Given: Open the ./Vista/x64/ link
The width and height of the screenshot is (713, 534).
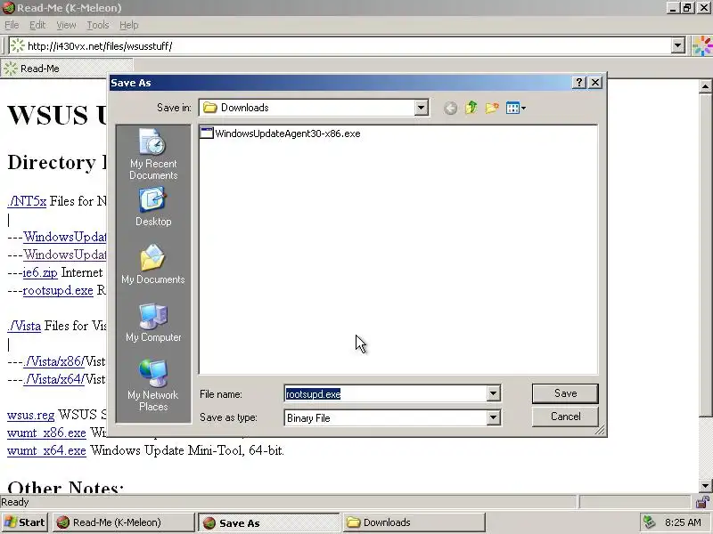Looking at the screenshot, I should 53,379.
